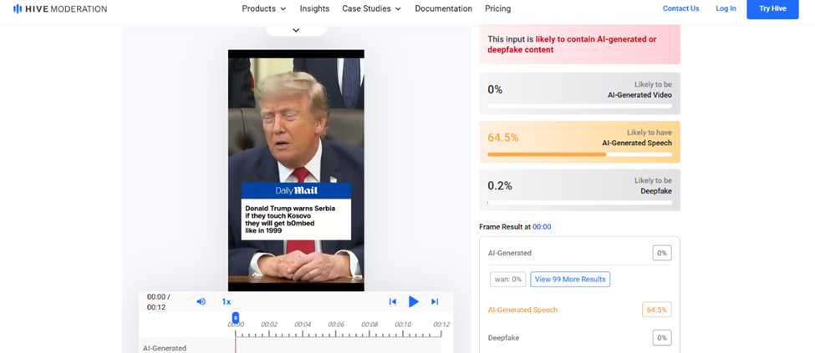The width and height of the screenshot is (815, 353).
Task: Click the Log In link
Action: point(726,8)
